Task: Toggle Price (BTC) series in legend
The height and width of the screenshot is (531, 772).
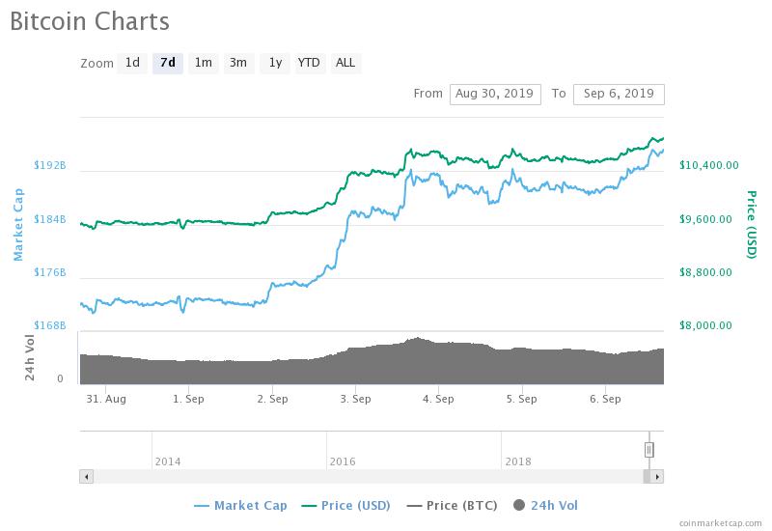Action: click(452, 505)
